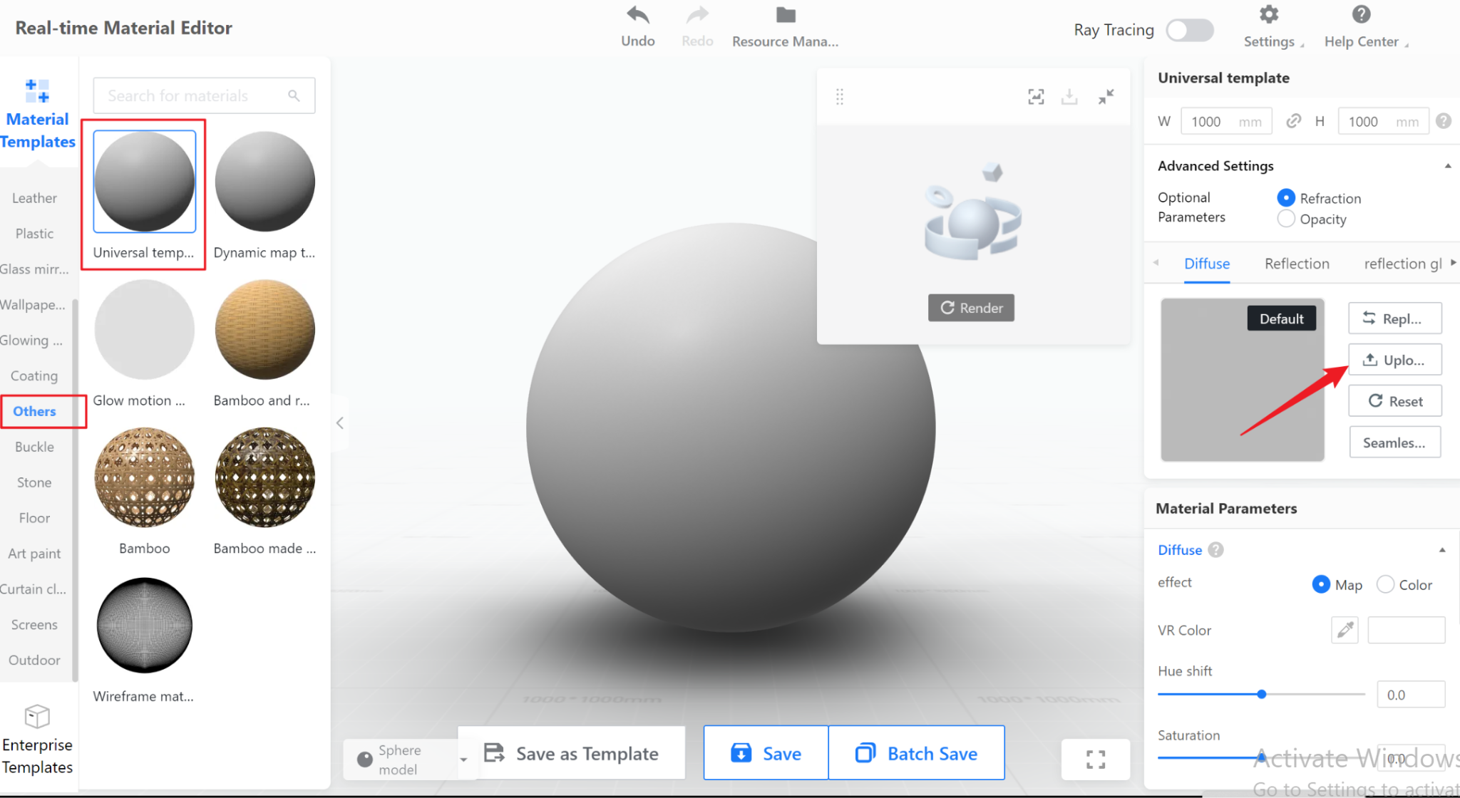Click the fullscreen viewport icon

[x=1096, y=760]
